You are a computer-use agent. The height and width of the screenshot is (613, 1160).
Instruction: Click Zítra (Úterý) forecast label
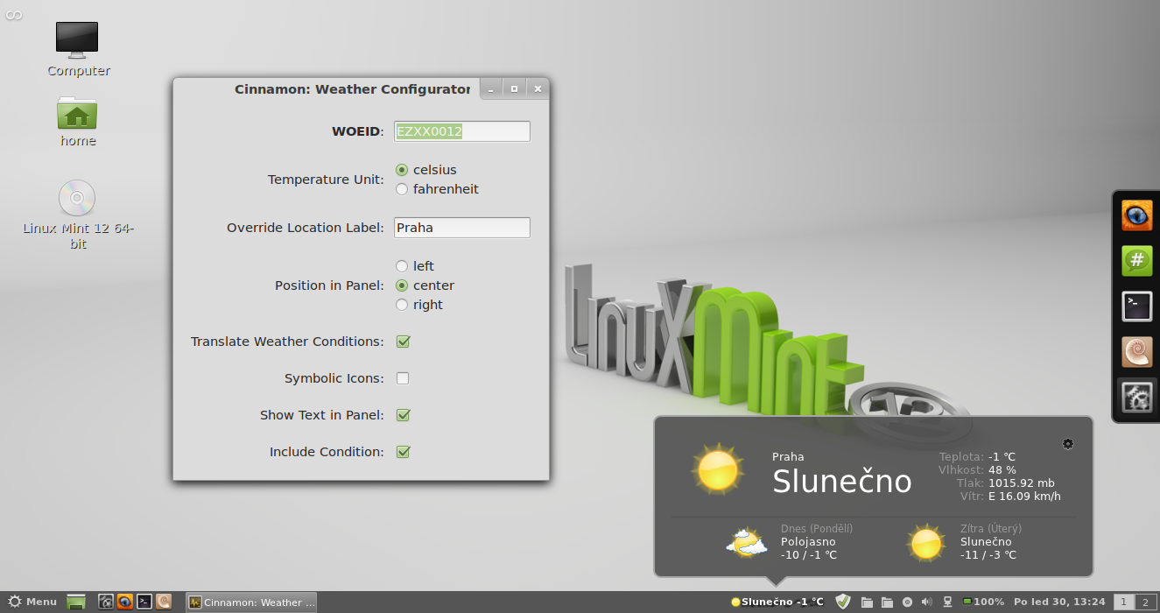click(991, 529)
